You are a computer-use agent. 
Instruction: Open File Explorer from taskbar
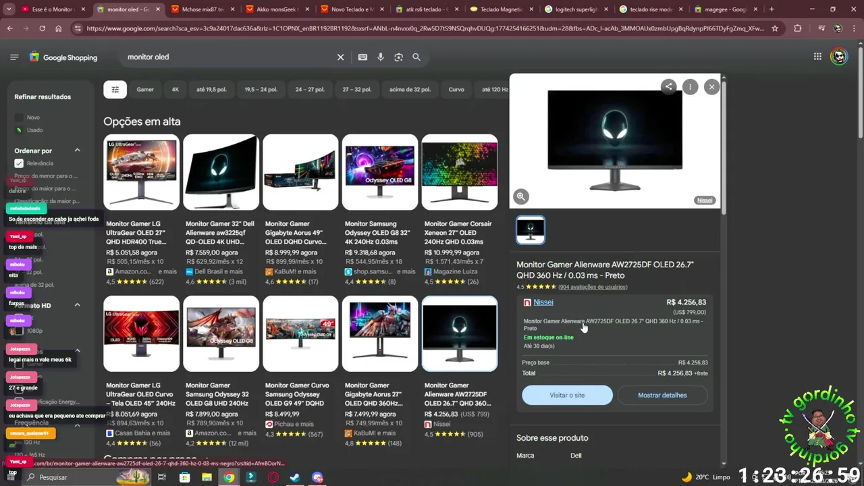pos(207,477)
